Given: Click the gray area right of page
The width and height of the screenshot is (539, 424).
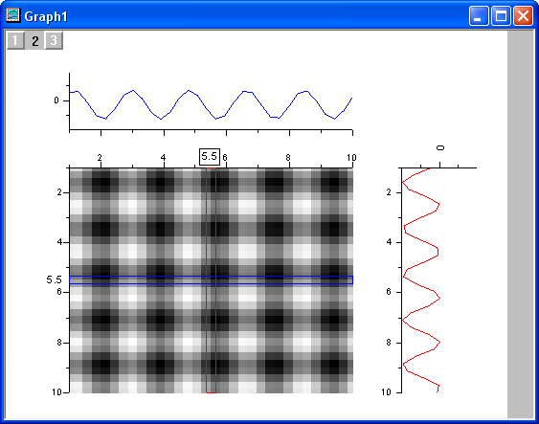Looking at the screenshot, I should pos(521,223).
